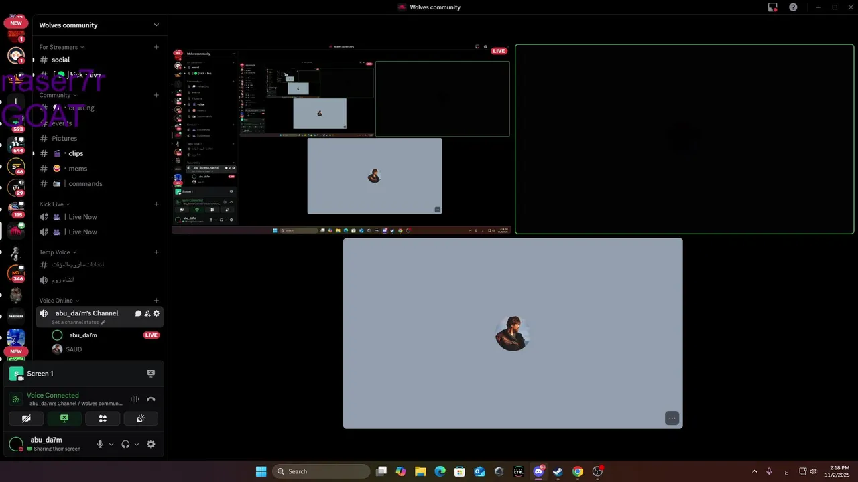Click the invite people icon on abu_da7m's Channel

[147, 313]
